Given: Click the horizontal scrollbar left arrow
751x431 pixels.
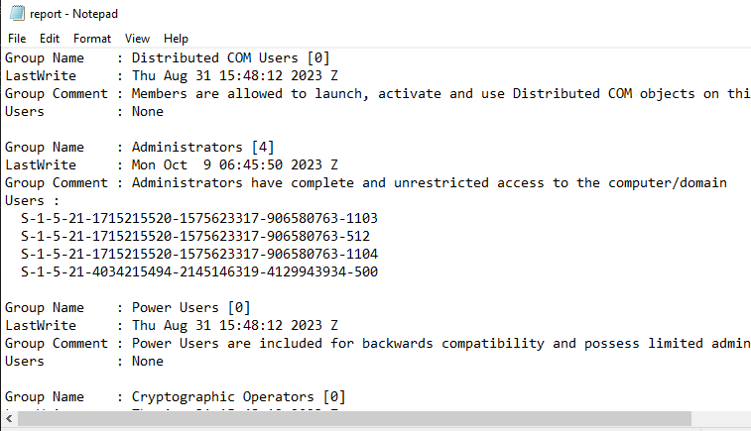Looking at the screenshot, I should pos(9,418).
